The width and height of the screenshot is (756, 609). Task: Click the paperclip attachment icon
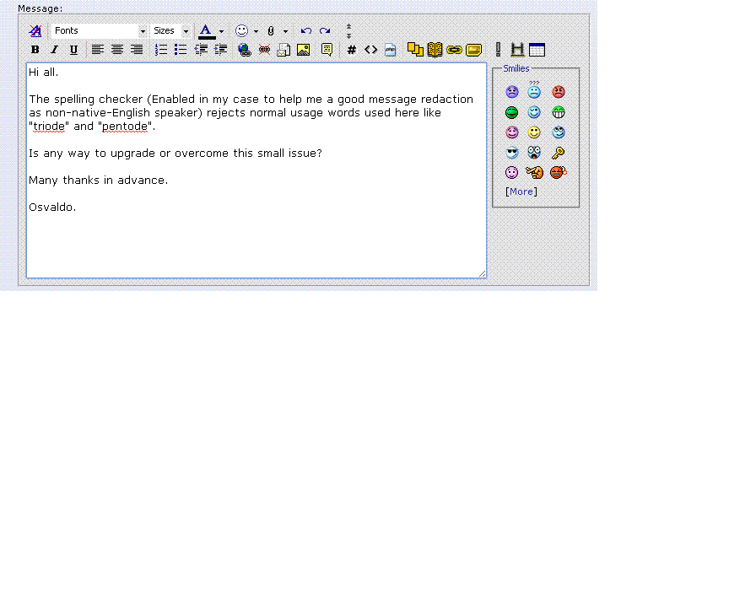[271, 31]
